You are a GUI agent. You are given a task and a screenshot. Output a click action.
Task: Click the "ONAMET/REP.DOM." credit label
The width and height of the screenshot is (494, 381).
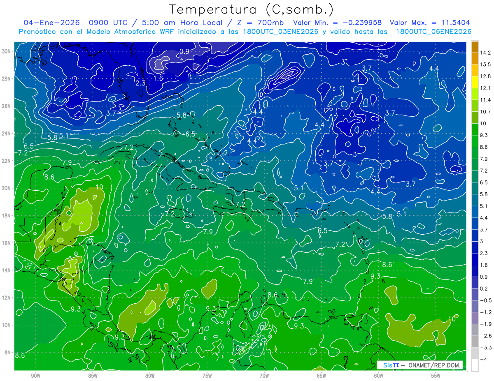(434, 365)
